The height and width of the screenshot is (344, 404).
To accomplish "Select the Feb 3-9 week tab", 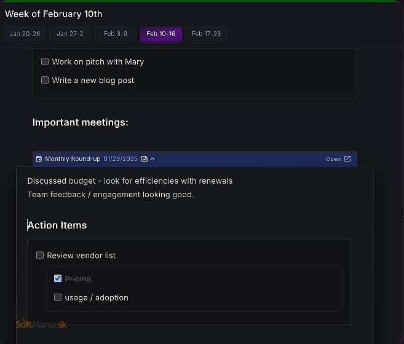I will [x=116, y=34].
